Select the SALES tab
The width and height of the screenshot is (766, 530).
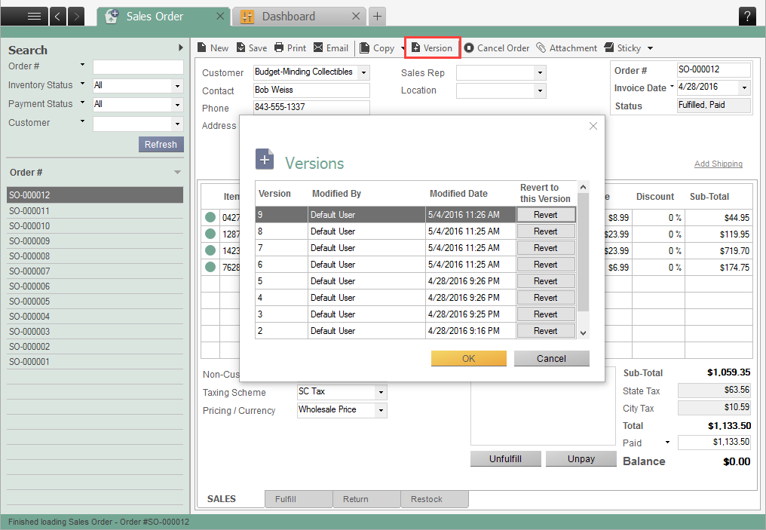tap(231, 499)
